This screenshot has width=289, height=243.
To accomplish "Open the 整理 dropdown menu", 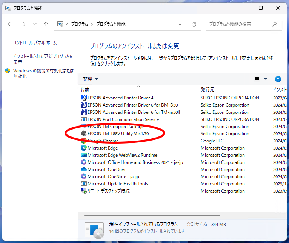I will click(x=91, y=79).
